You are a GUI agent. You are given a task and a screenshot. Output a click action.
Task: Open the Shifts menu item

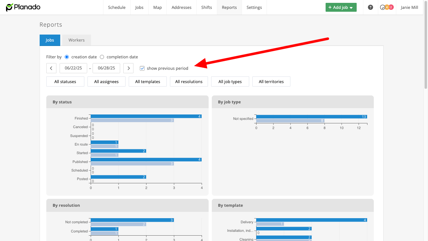[x=207, y=7]
